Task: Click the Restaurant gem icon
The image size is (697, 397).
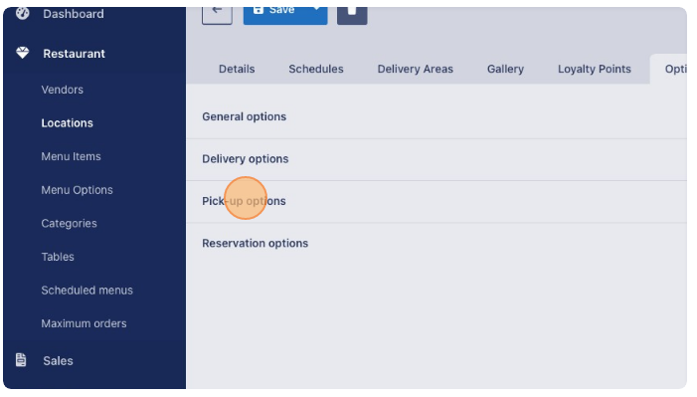Action: click(22, 54)
